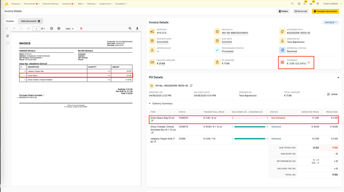344x192 pixels.
Task: Activate the hand selection tool in PDF toolbar
Action: click(x=81, y=28)
